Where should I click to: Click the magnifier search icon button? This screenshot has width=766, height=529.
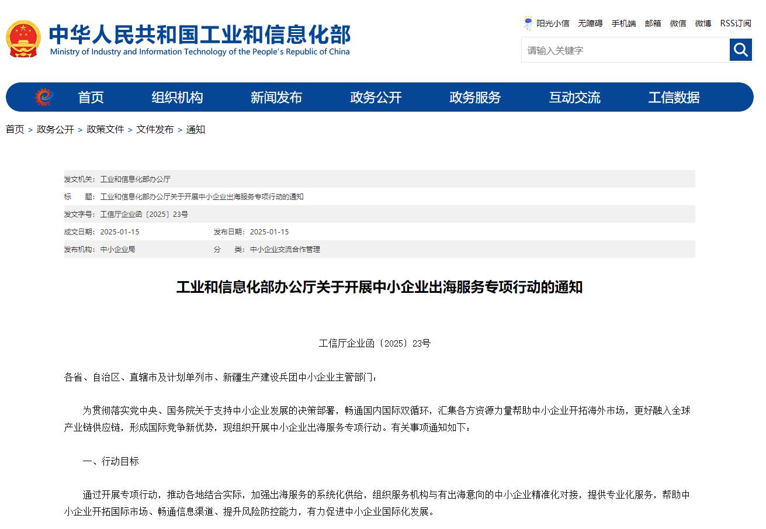740,50
